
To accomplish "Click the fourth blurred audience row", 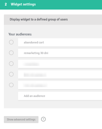I will point(60,74).
